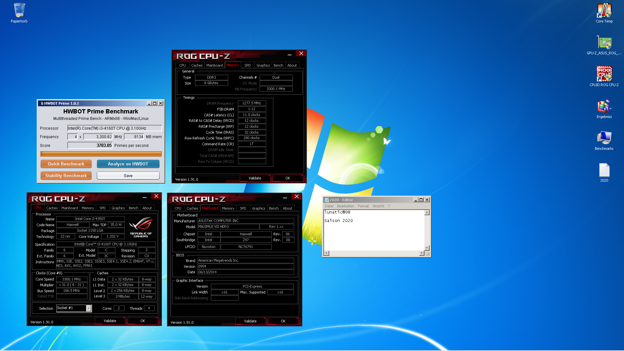The image size is (624, 351).
Task: Click OK in the Memory CPU-Z window
Action: (x=288, y=178)
